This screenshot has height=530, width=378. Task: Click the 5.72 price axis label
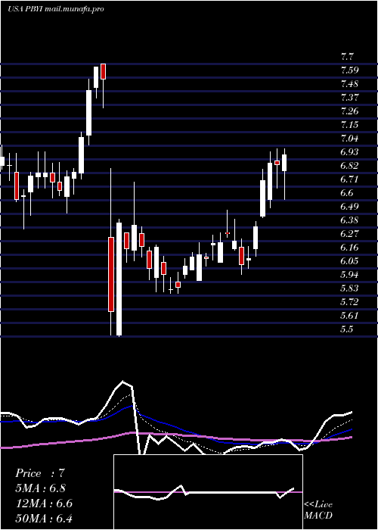349,301
